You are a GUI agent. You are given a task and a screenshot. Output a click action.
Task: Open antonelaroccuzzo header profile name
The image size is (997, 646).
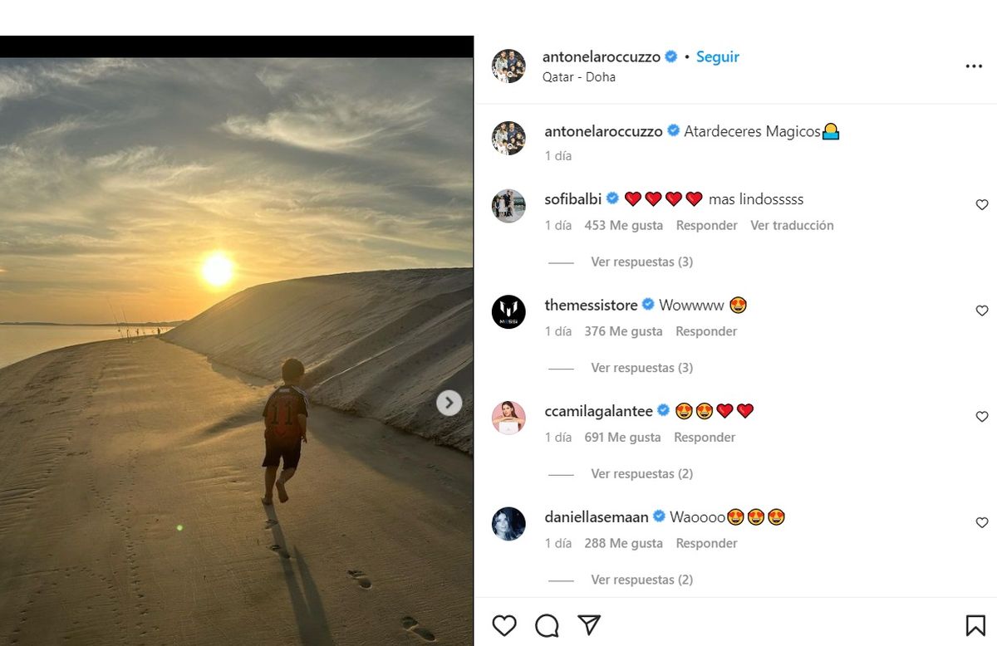click(x=601, y=56)
